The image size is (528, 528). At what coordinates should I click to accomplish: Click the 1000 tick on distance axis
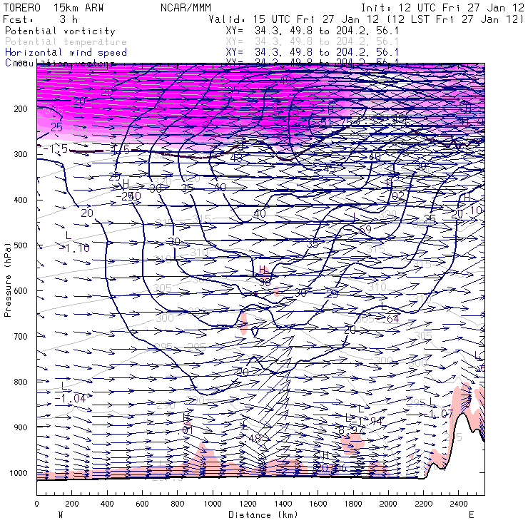click(x=213, y=504)
